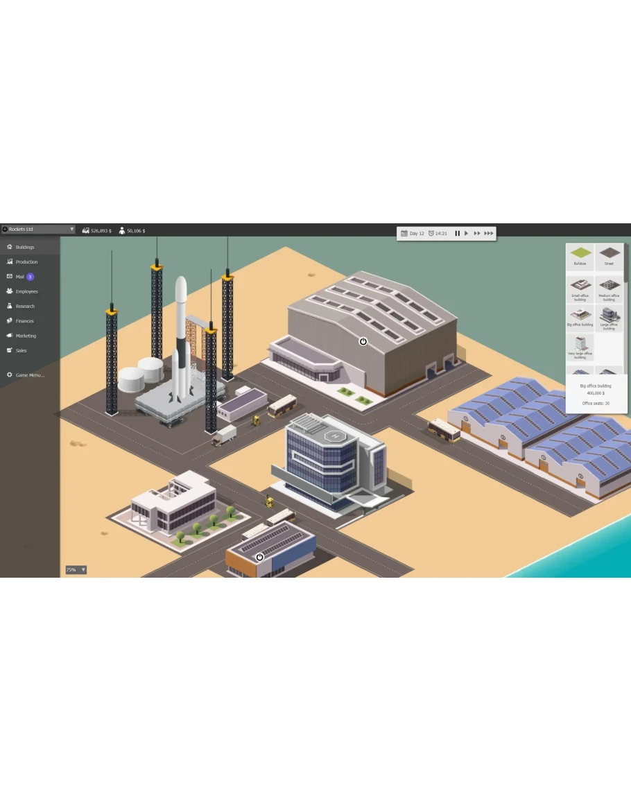The image size is (631, 801).
Task: Select the Bulldoze tool tile
Action: tap(580, 256)
